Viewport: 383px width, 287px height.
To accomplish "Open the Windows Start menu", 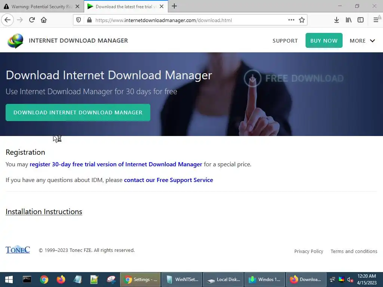I will [9, 280].
